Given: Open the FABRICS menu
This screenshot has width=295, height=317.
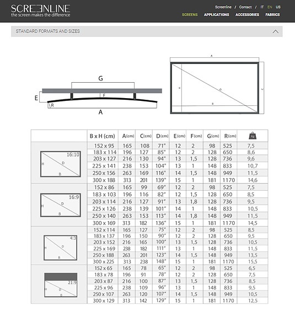Looking at the screenshot, I should [x=272, y=15].
